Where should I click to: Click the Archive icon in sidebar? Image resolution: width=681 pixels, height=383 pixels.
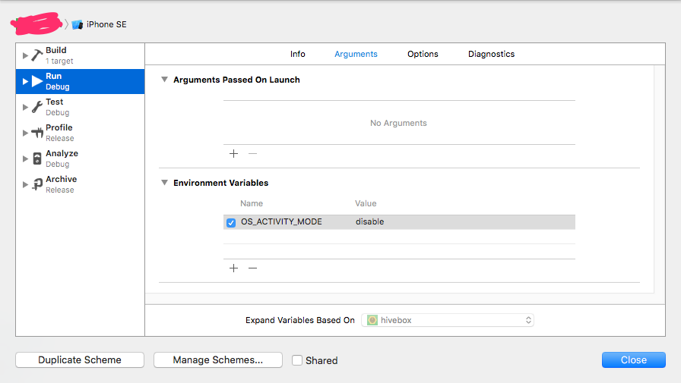click(x=36, y=184)
